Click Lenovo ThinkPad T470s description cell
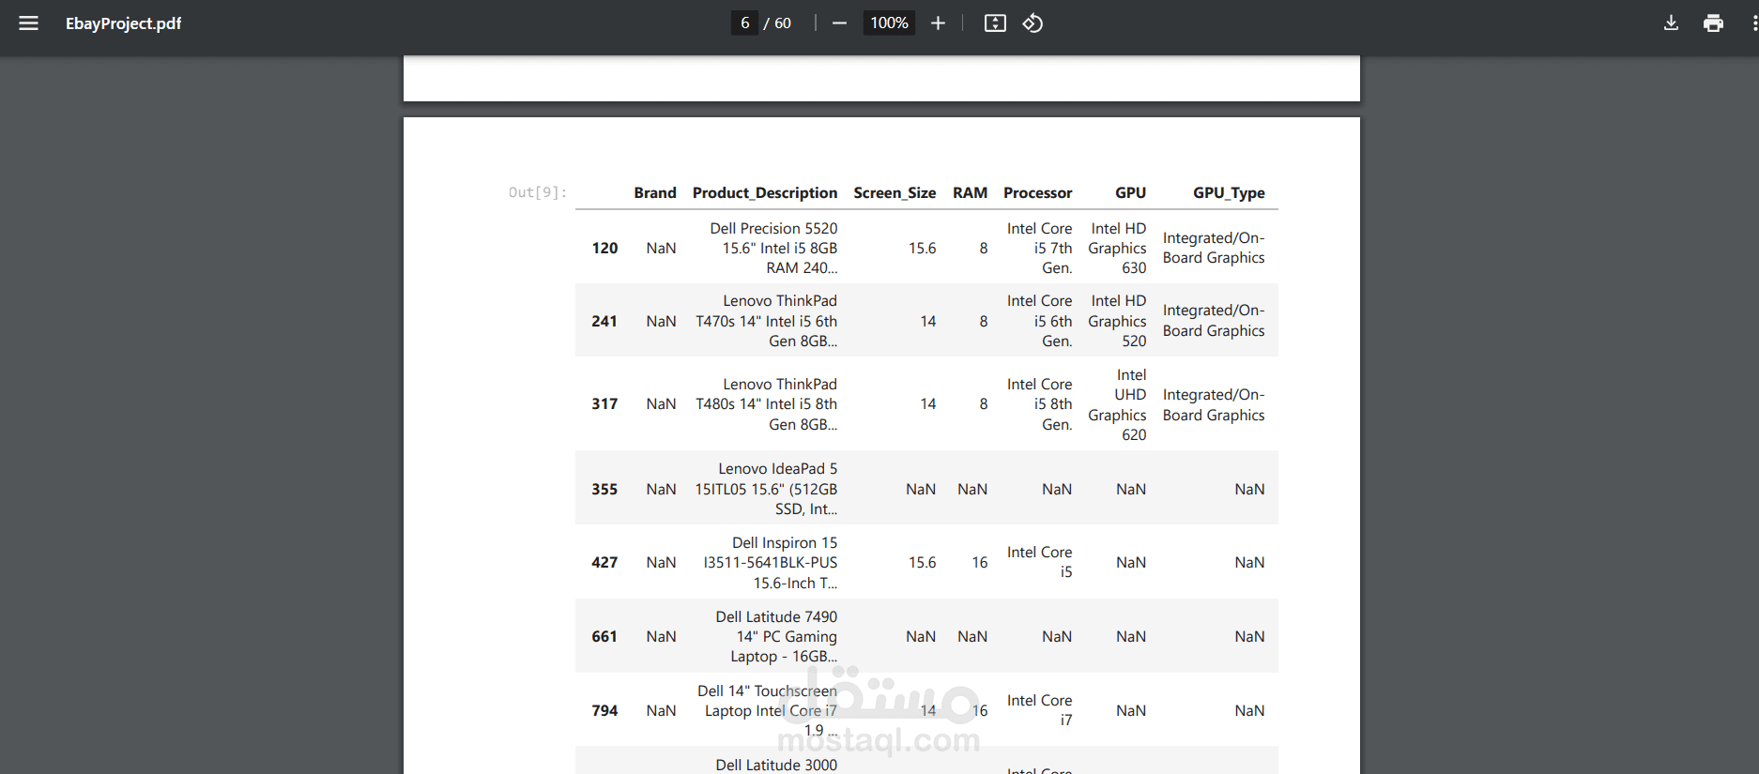The width and height of the screenshot is (1759, 774). click(766, 321)
